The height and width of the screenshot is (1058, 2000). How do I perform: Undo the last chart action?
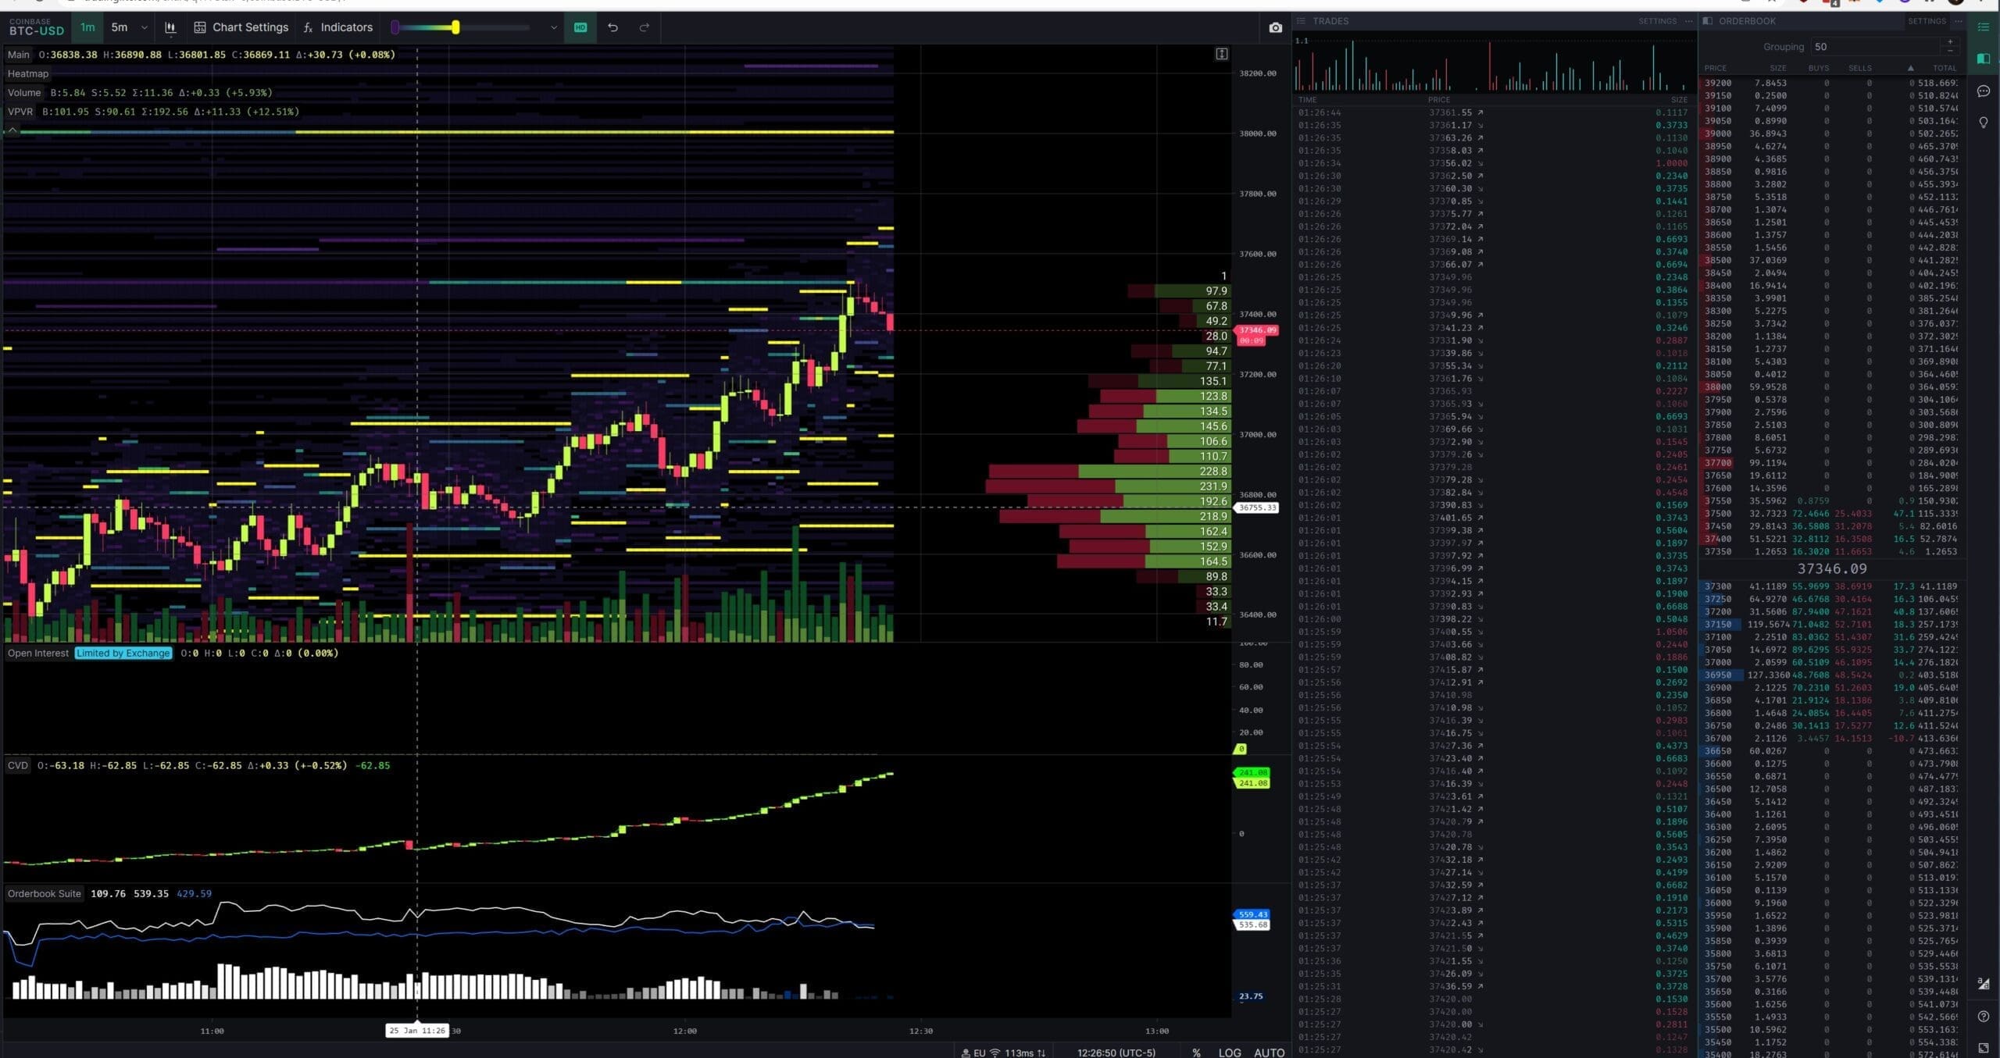612,27
